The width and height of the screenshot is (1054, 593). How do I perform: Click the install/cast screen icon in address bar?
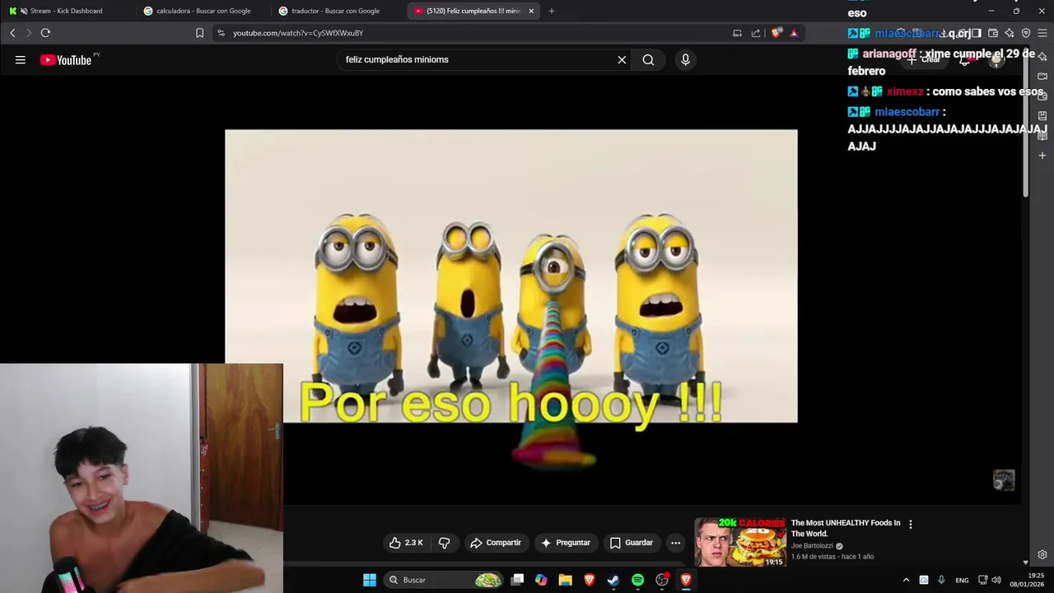tap(737, 33)
